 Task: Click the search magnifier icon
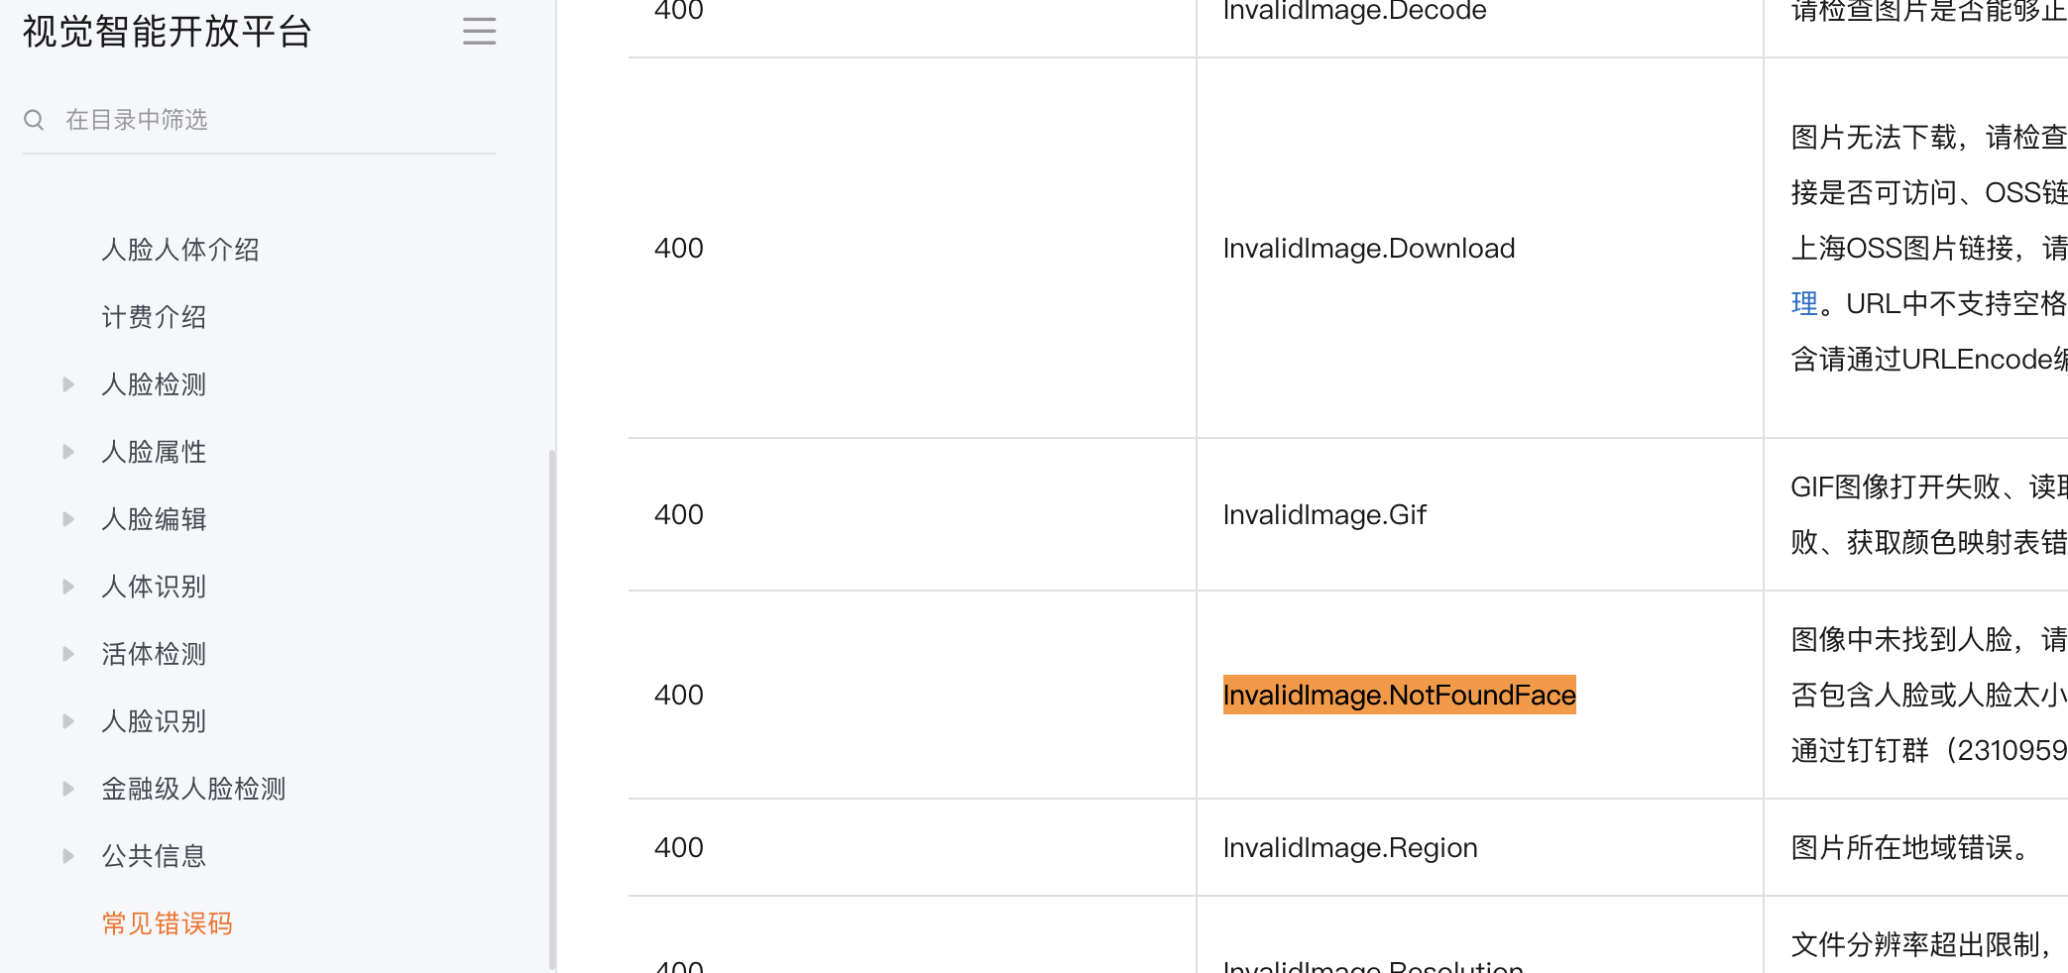pos(34,120)
